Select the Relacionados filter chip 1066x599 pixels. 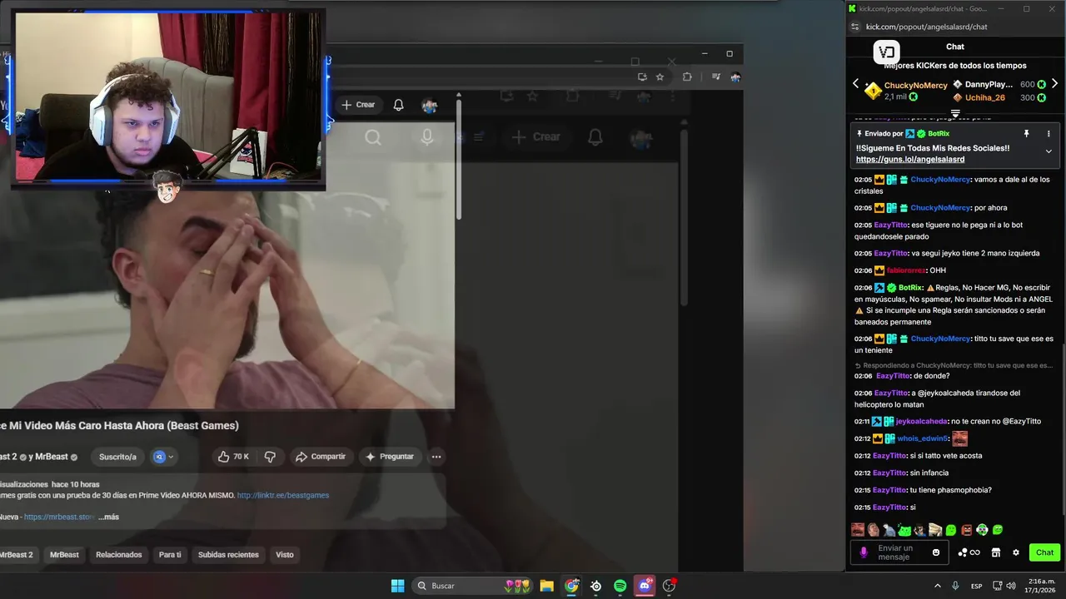click(119, 555)
